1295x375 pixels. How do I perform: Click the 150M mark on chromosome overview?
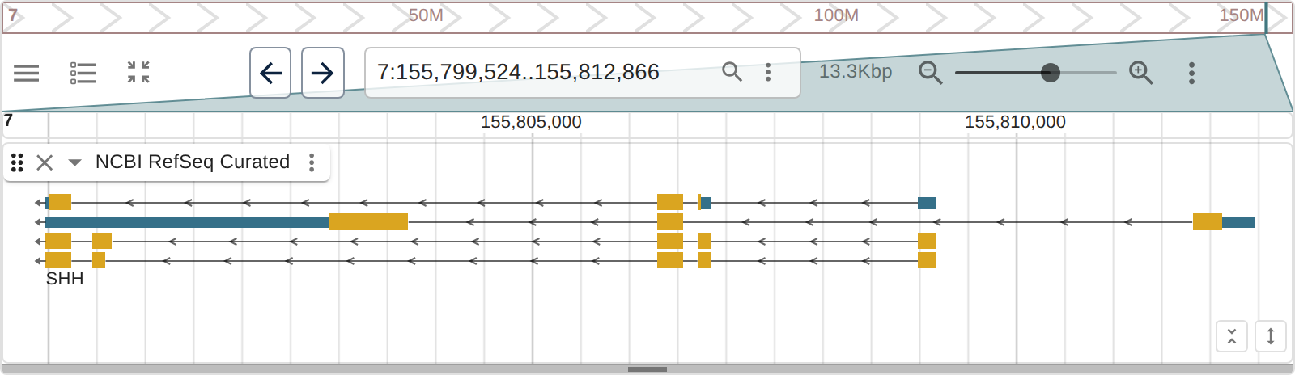pyautogui.click(x=1242, y=15)
